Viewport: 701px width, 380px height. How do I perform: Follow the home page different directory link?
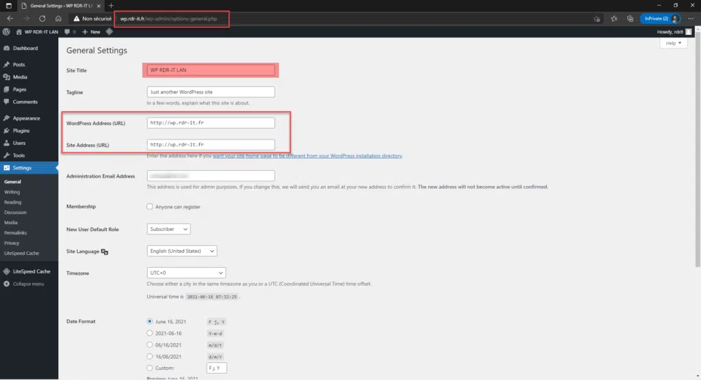click(307, 156)
